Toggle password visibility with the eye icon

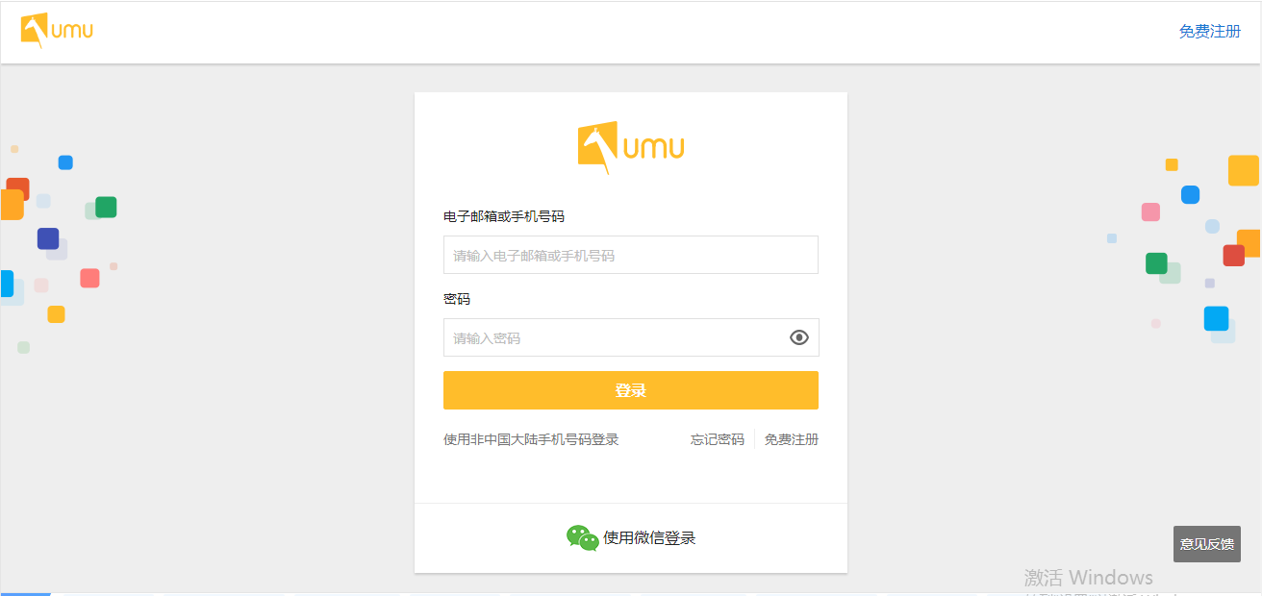pos(799,337)
